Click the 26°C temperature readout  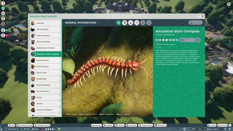(x=194, y=129)
